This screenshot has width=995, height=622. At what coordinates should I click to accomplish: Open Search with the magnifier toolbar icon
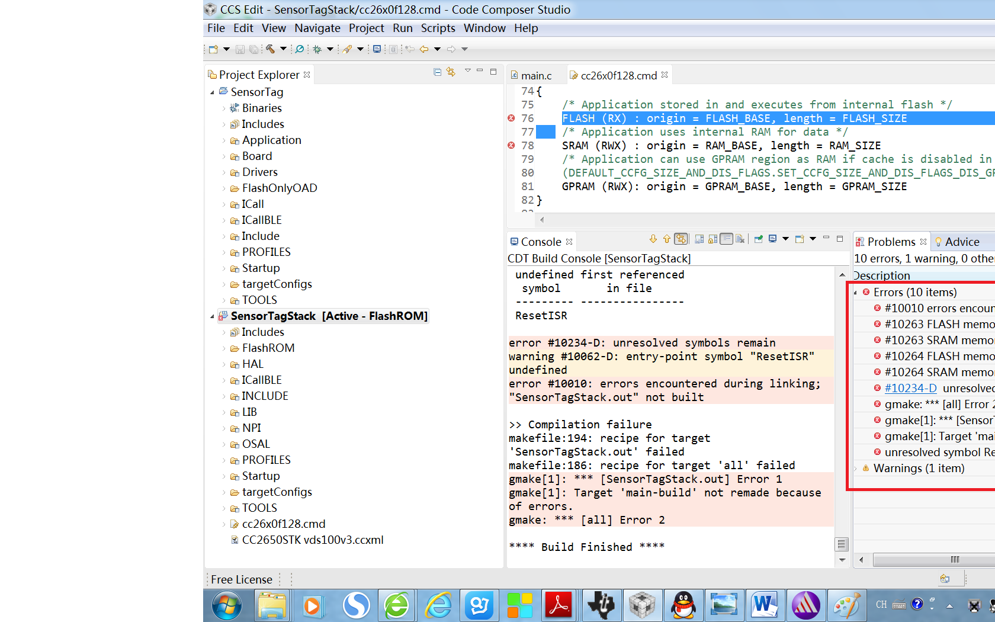point(300,49)
